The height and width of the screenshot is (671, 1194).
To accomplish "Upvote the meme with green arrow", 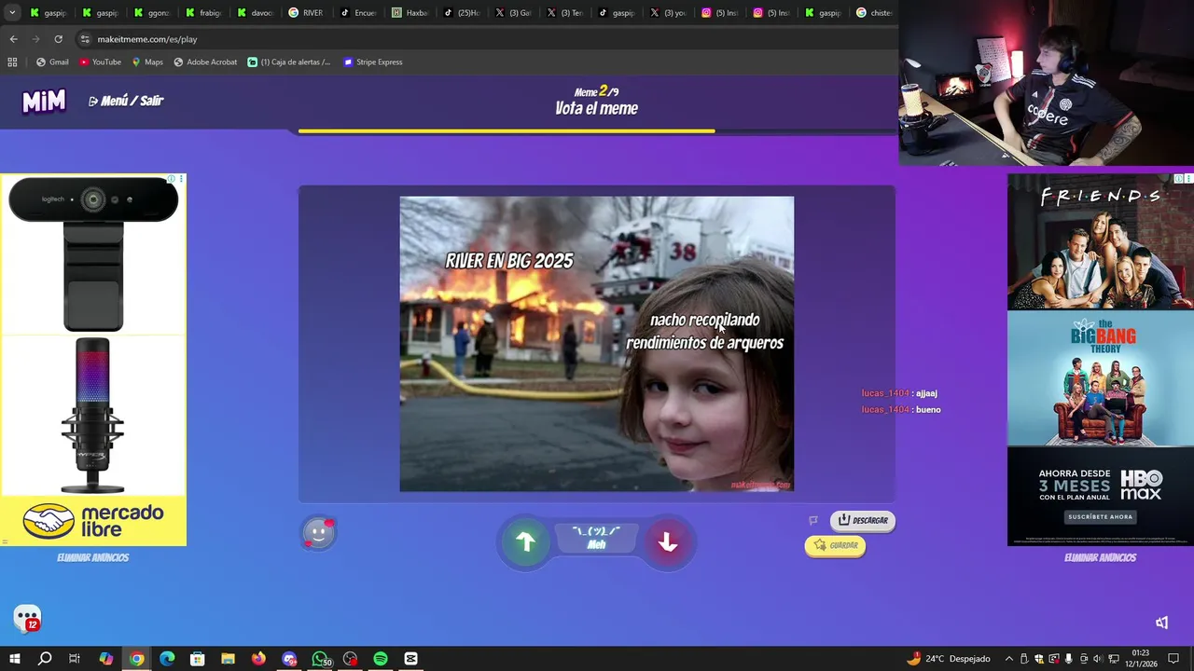I will [525, 541].
